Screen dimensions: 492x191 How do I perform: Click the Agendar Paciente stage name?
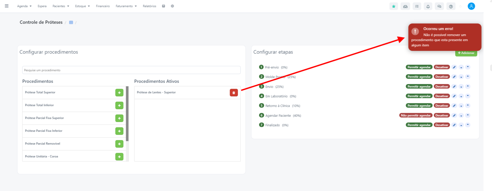tap(278, 116)
